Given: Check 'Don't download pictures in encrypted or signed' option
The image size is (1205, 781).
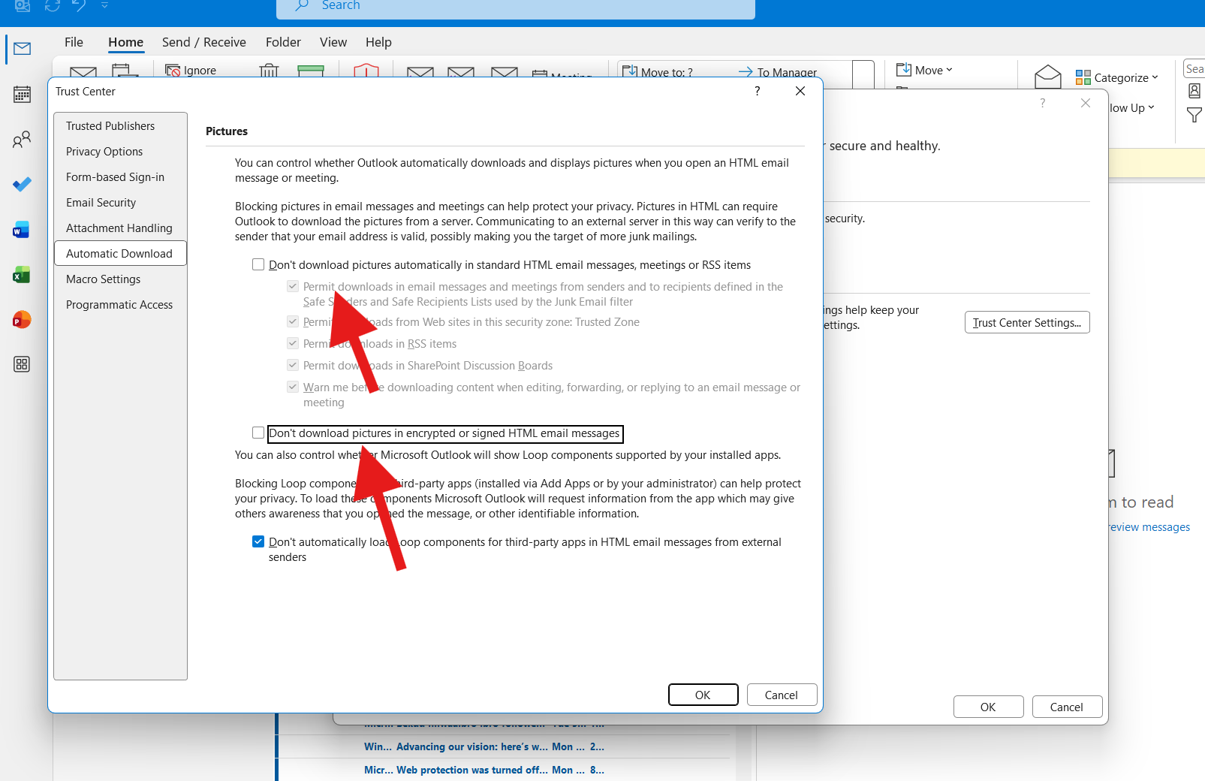Looking at the screenshot, I should click(258, 433).
